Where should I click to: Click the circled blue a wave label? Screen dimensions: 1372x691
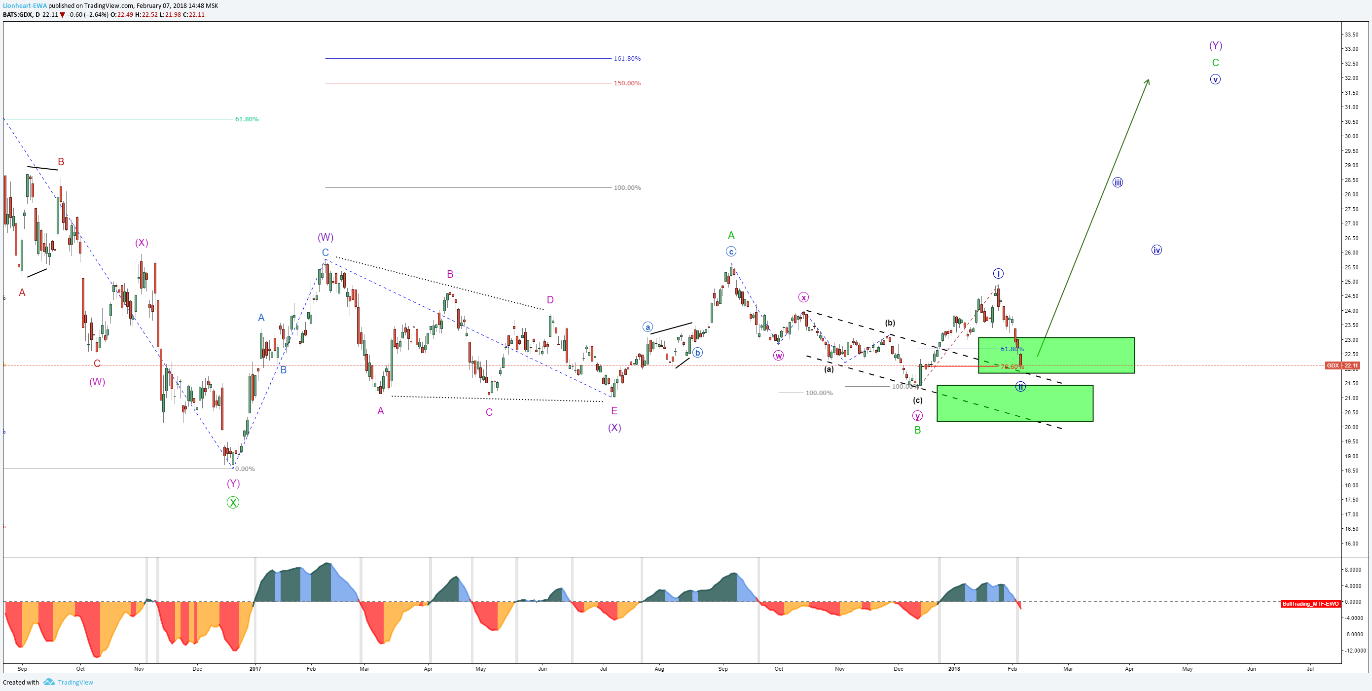pyautogui.click(x=648, y=327)
